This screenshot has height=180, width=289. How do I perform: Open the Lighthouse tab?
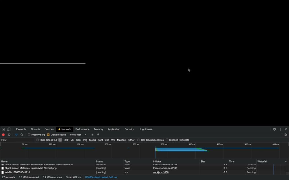146,129
